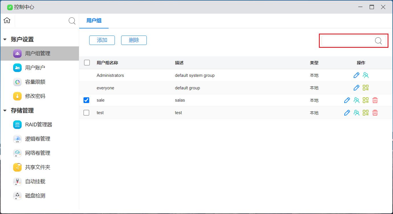Click the edit pencil icon for Administrators
Screen dimensions: 393x214
point(356,75)
